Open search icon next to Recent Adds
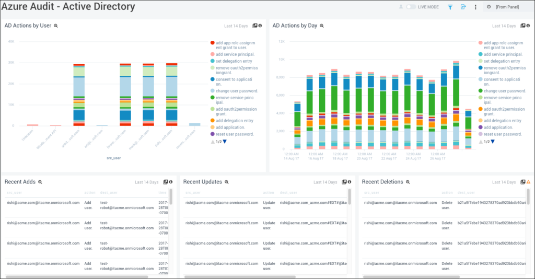This screenshot has height=279, width=535. coord(40,182)
